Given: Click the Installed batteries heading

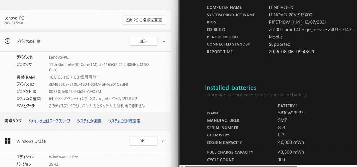Looking at the screenshot, I should click(x=231, y=88).
